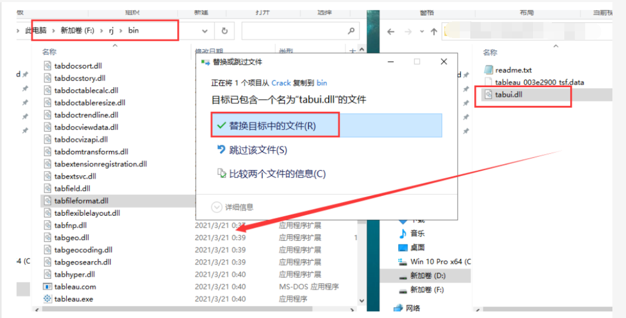Select the tabextsvc.dll file icon
This screenshot has width=626, height=318.
click(48, 176)
